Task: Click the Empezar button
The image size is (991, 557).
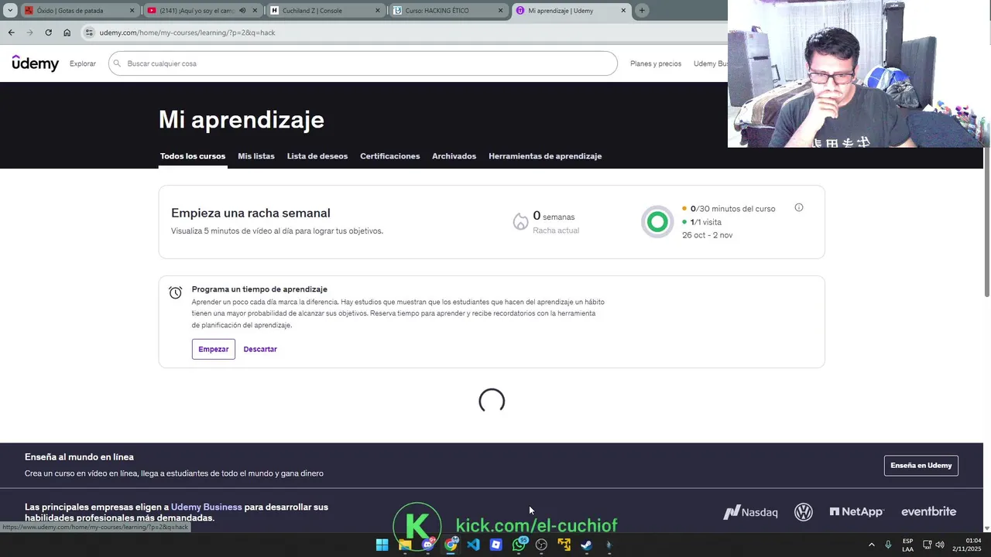Action: point(214,349)
